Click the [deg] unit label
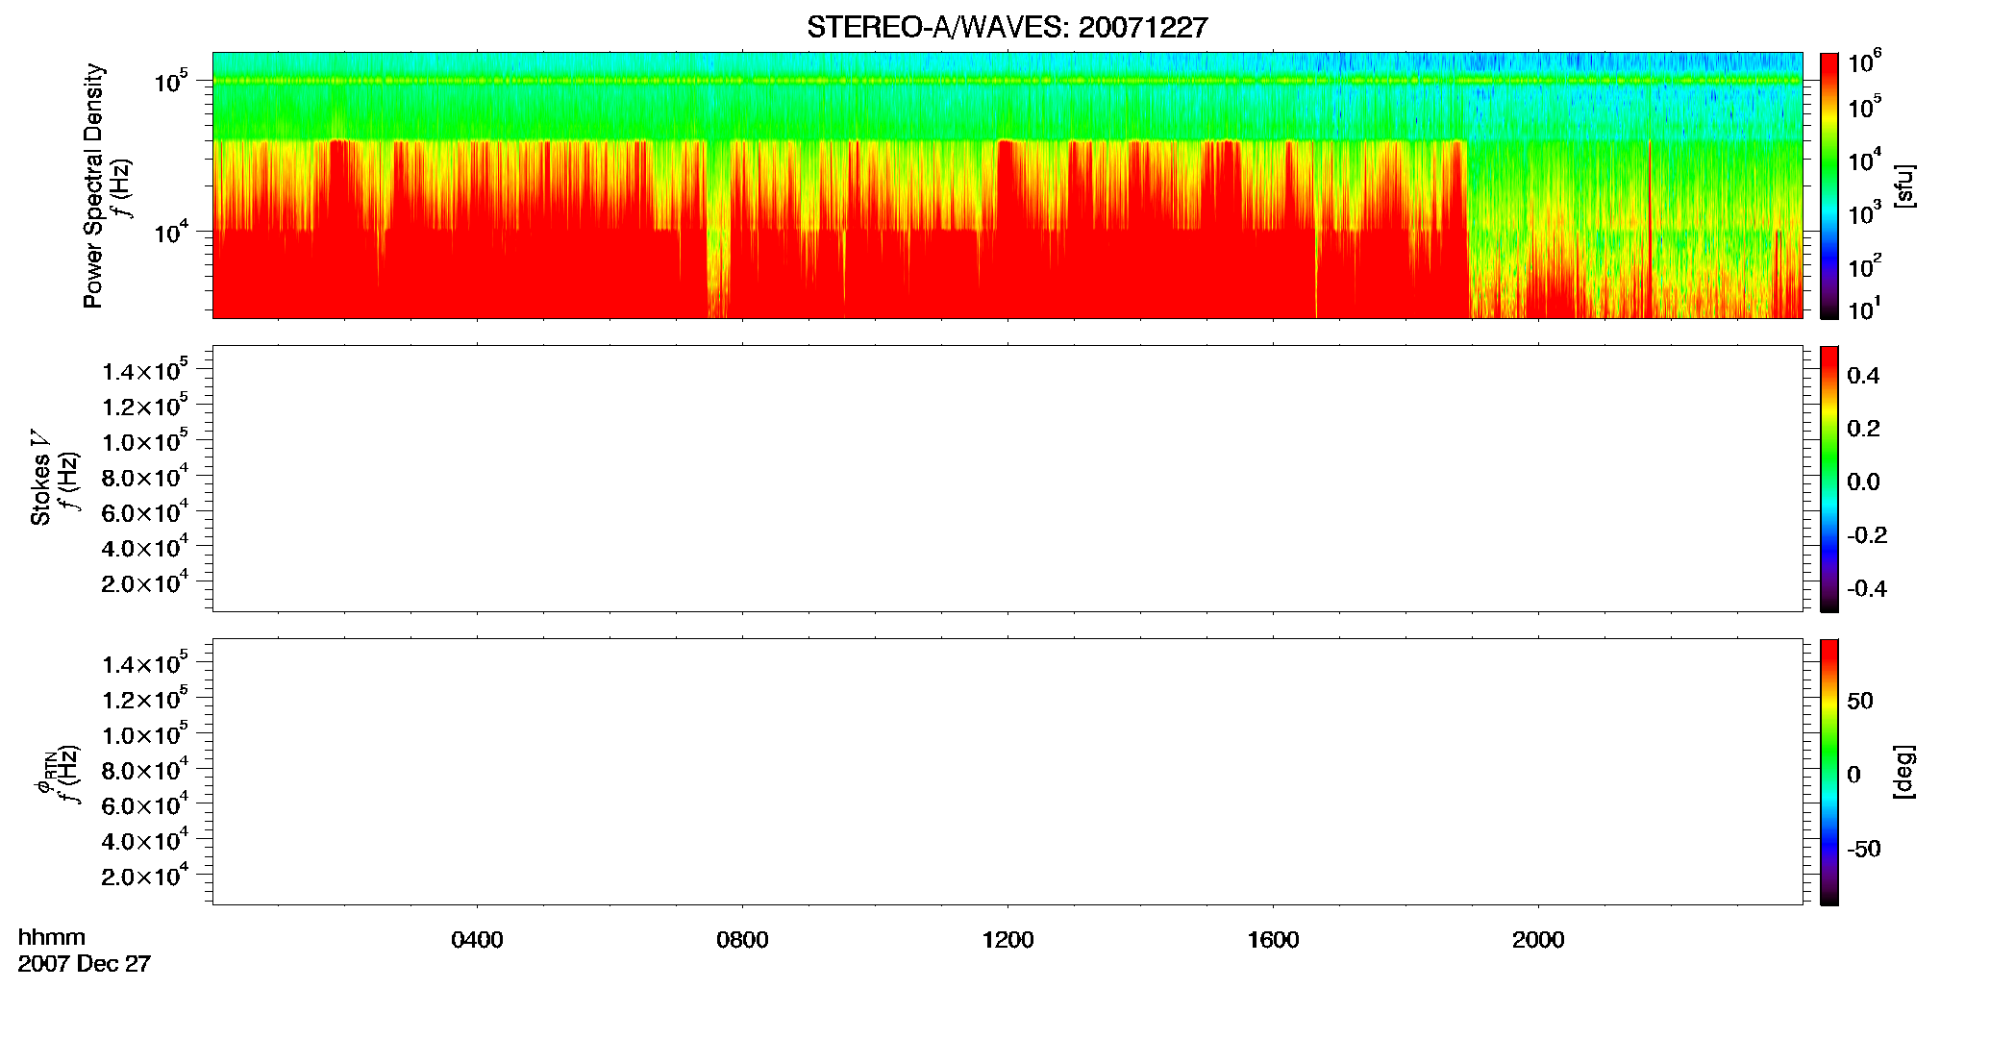The height and width of the screenshot is (1038, 2015). coord(1904,772)
